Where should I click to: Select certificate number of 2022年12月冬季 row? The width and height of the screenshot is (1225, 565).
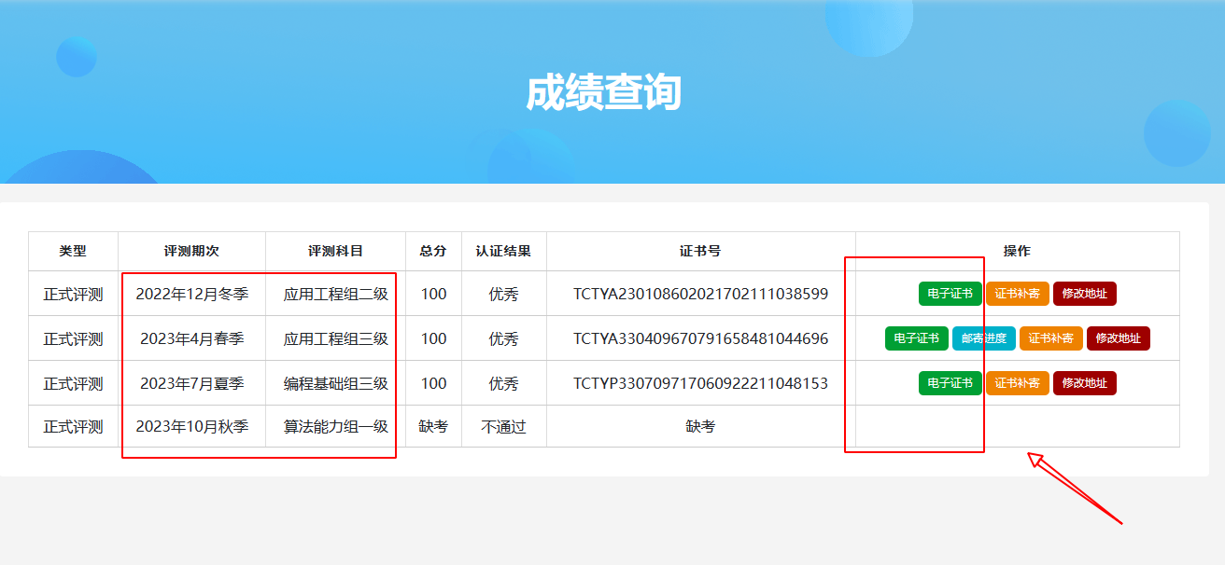click(x=701, y=294)
